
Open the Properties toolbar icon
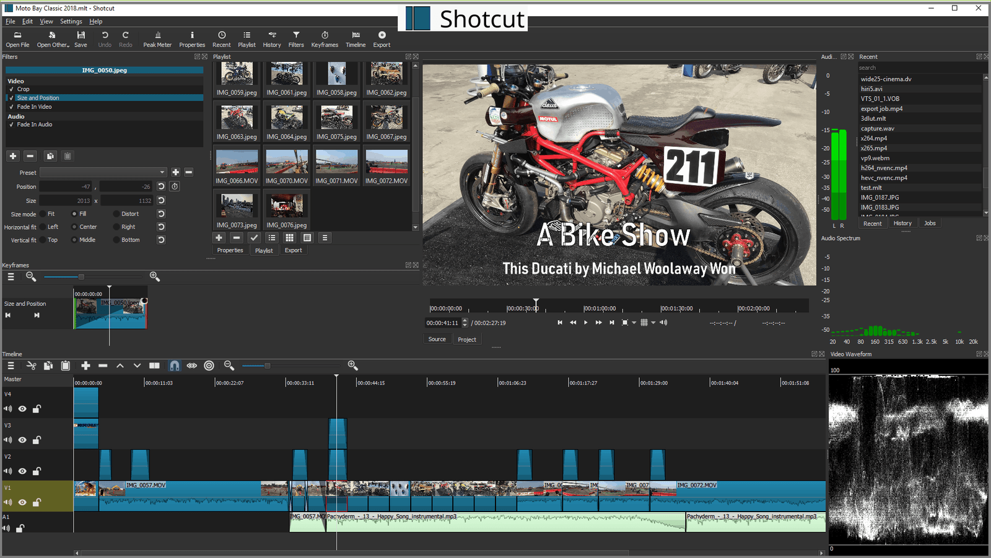click(192, 39)
